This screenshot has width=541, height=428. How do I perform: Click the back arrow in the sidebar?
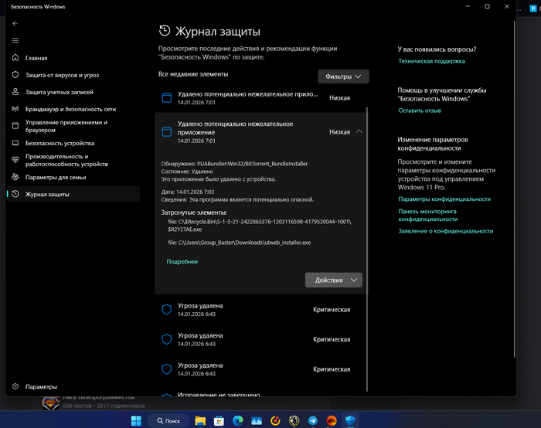[15, 24]
